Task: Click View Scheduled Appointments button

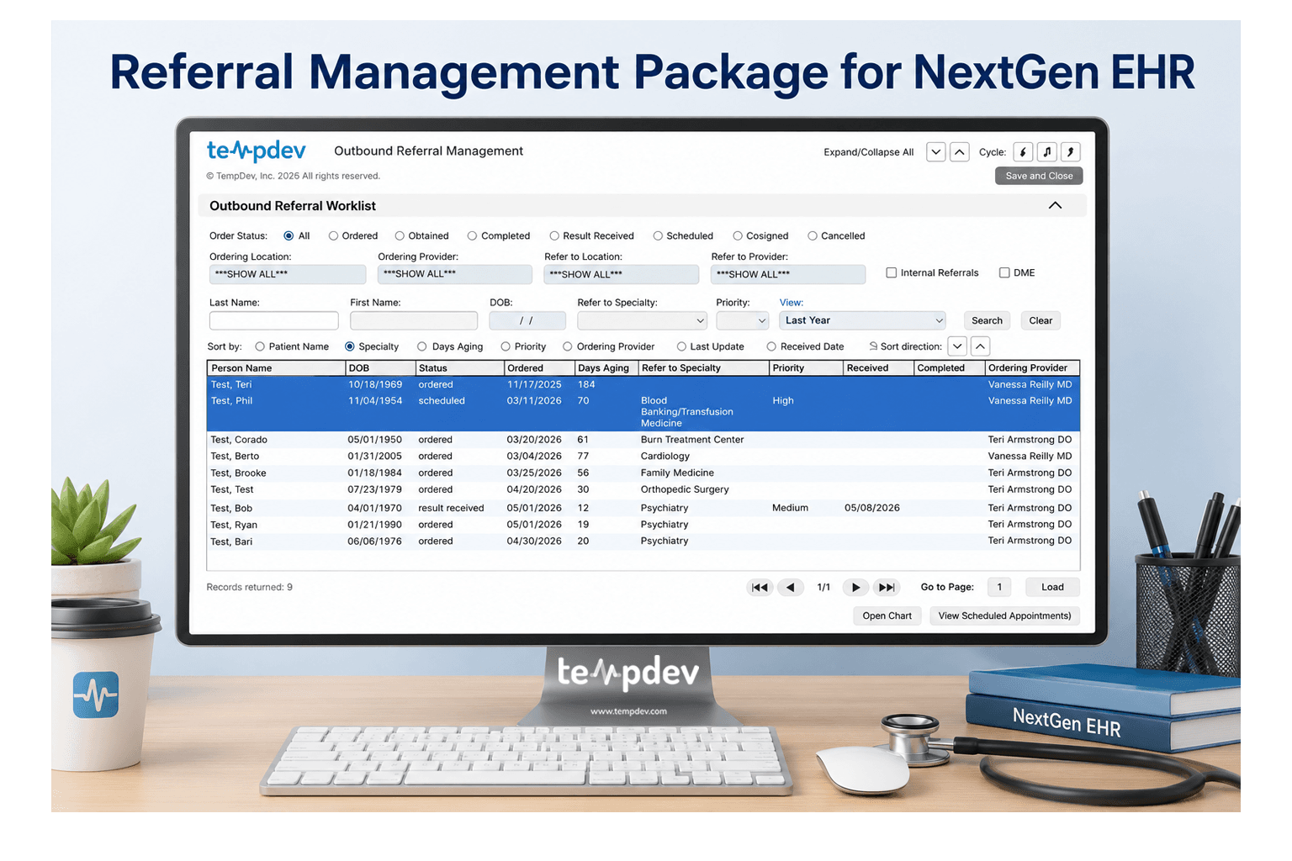Action: (x=1004, y=616)
